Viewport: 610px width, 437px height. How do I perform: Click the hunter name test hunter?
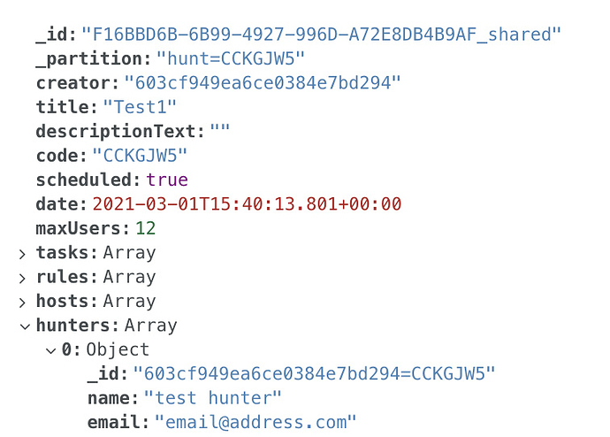(x=212, y=398)
